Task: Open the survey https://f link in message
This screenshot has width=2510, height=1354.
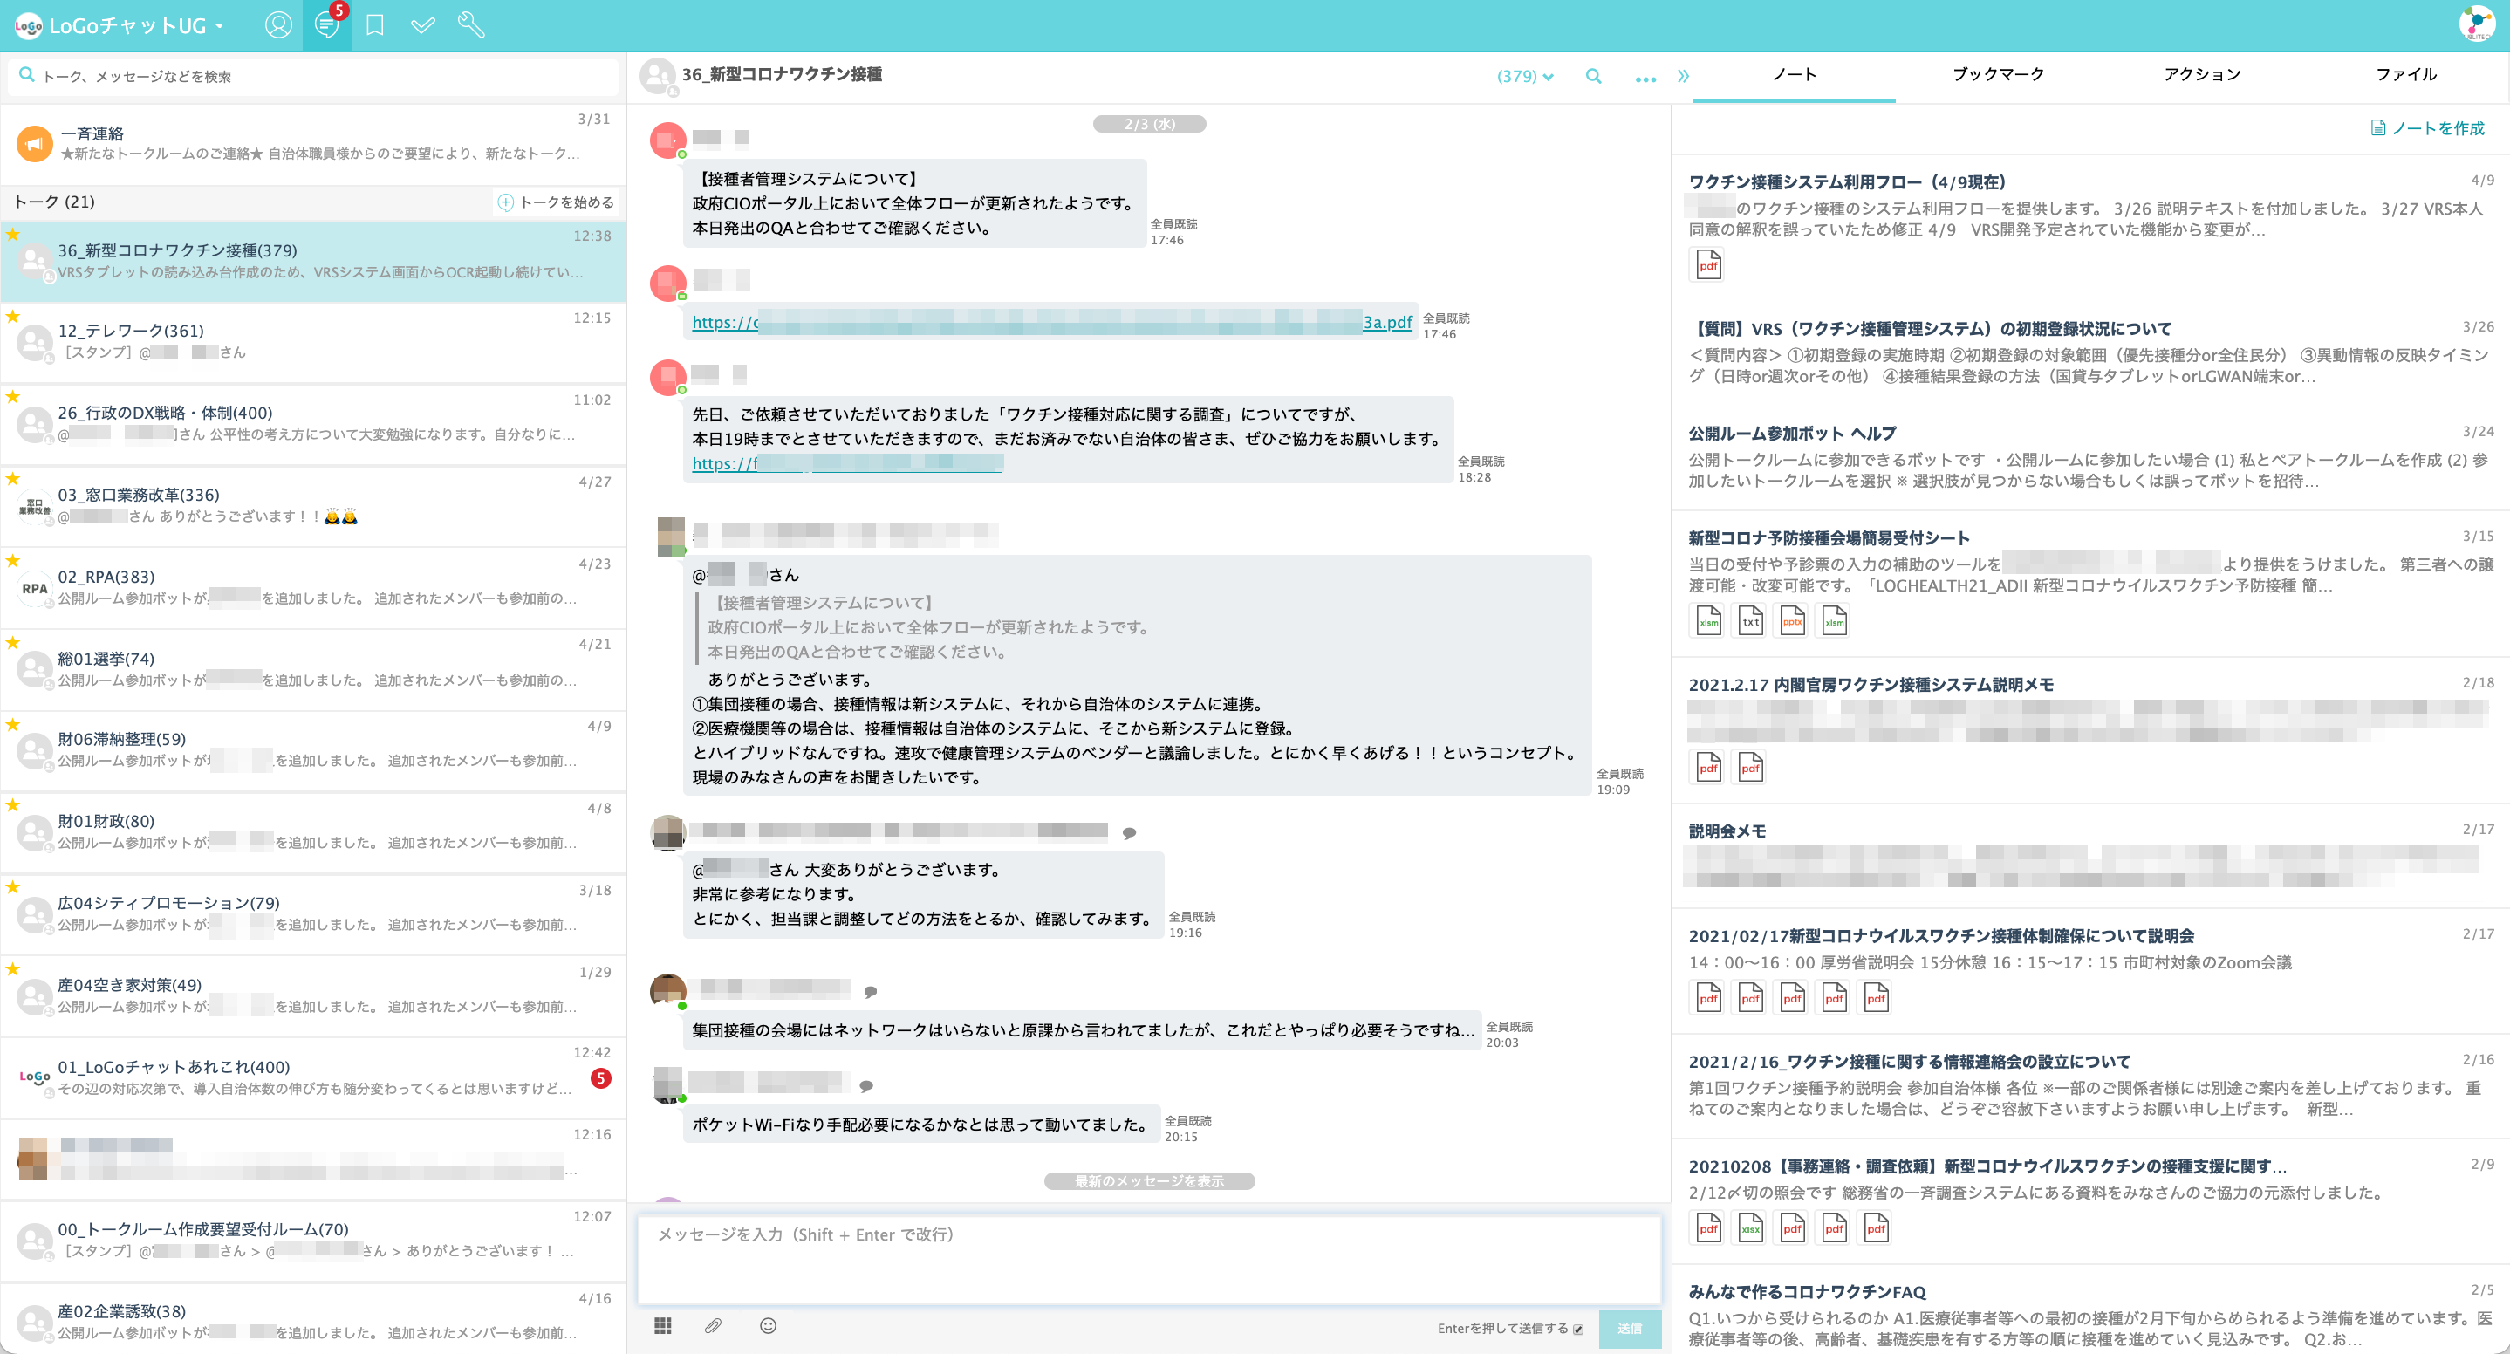Action: click(x=847, y=463)
